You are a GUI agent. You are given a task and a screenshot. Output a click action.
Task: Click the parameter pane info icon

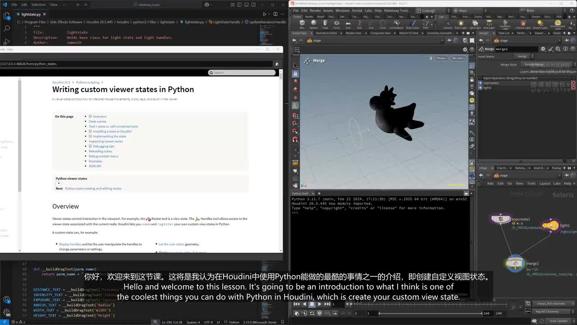(565, 49)
